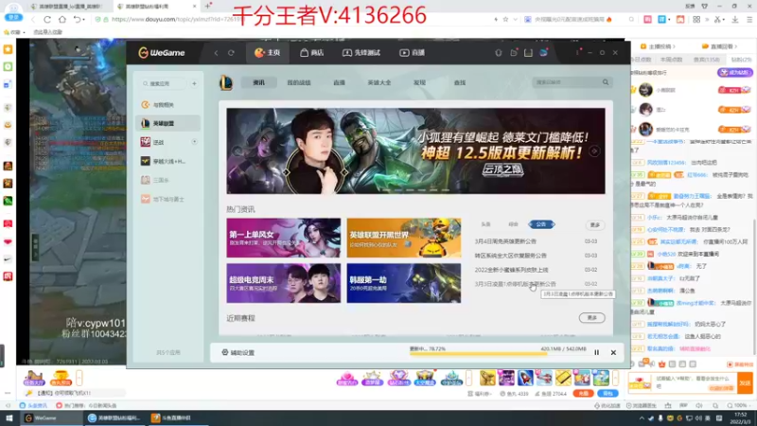Viewport: 757px width, 426px height.
Task: Open the 第一上单风女 news card
Action: click(283, 238)
